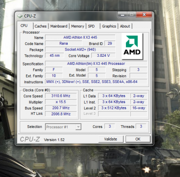Image resolution: width=180 pixels, height=177 pixels.
Task: Click the Threads count value 3
Action: click(141, 127)
